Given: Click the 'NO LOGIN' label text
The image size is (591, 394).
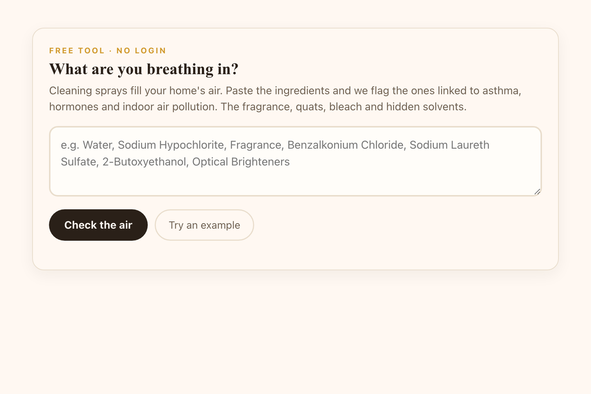Looking at the screenshot, I should coord(141,51).
